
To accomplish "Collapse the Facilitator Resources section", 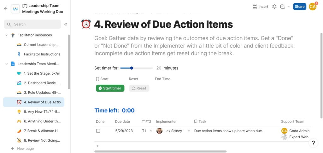I will tap(6, 35).
